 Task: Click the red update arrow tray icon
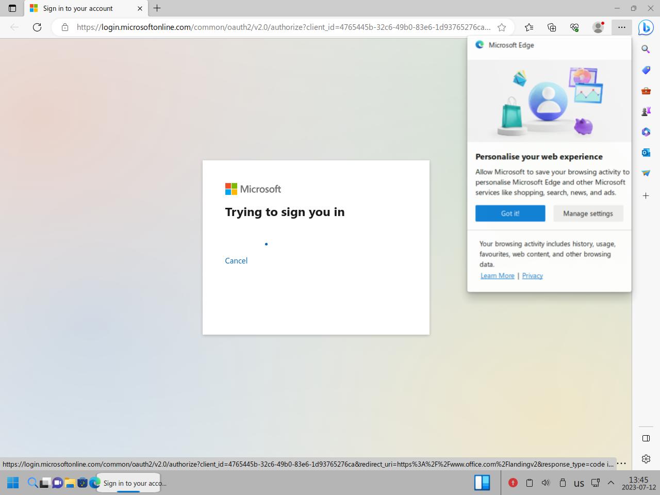click(513, 483)
